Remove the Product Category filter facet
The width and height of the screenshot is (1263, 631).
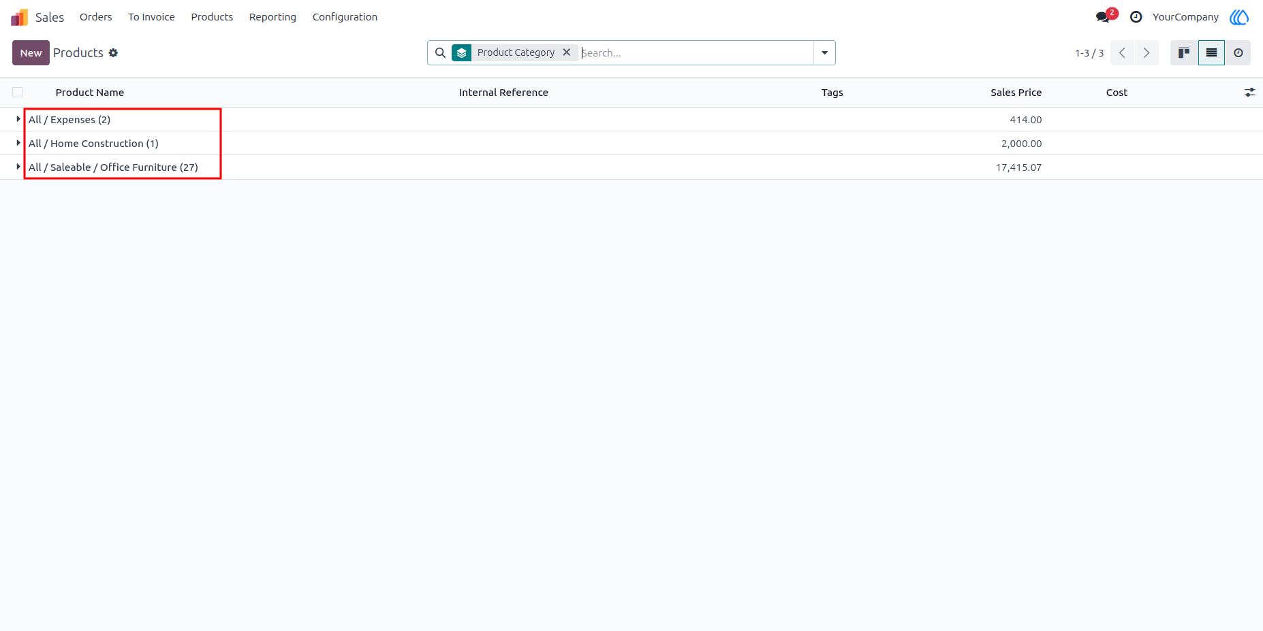tap(566, 52)
